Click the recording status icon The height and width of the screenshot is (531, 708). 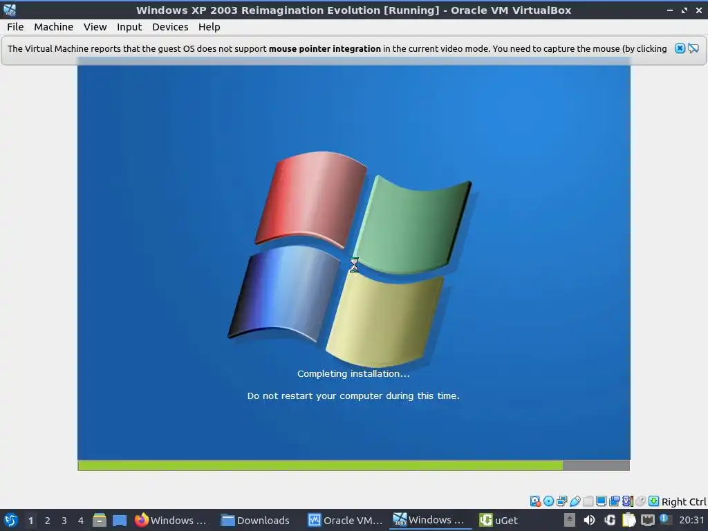(x=614, y=501)
